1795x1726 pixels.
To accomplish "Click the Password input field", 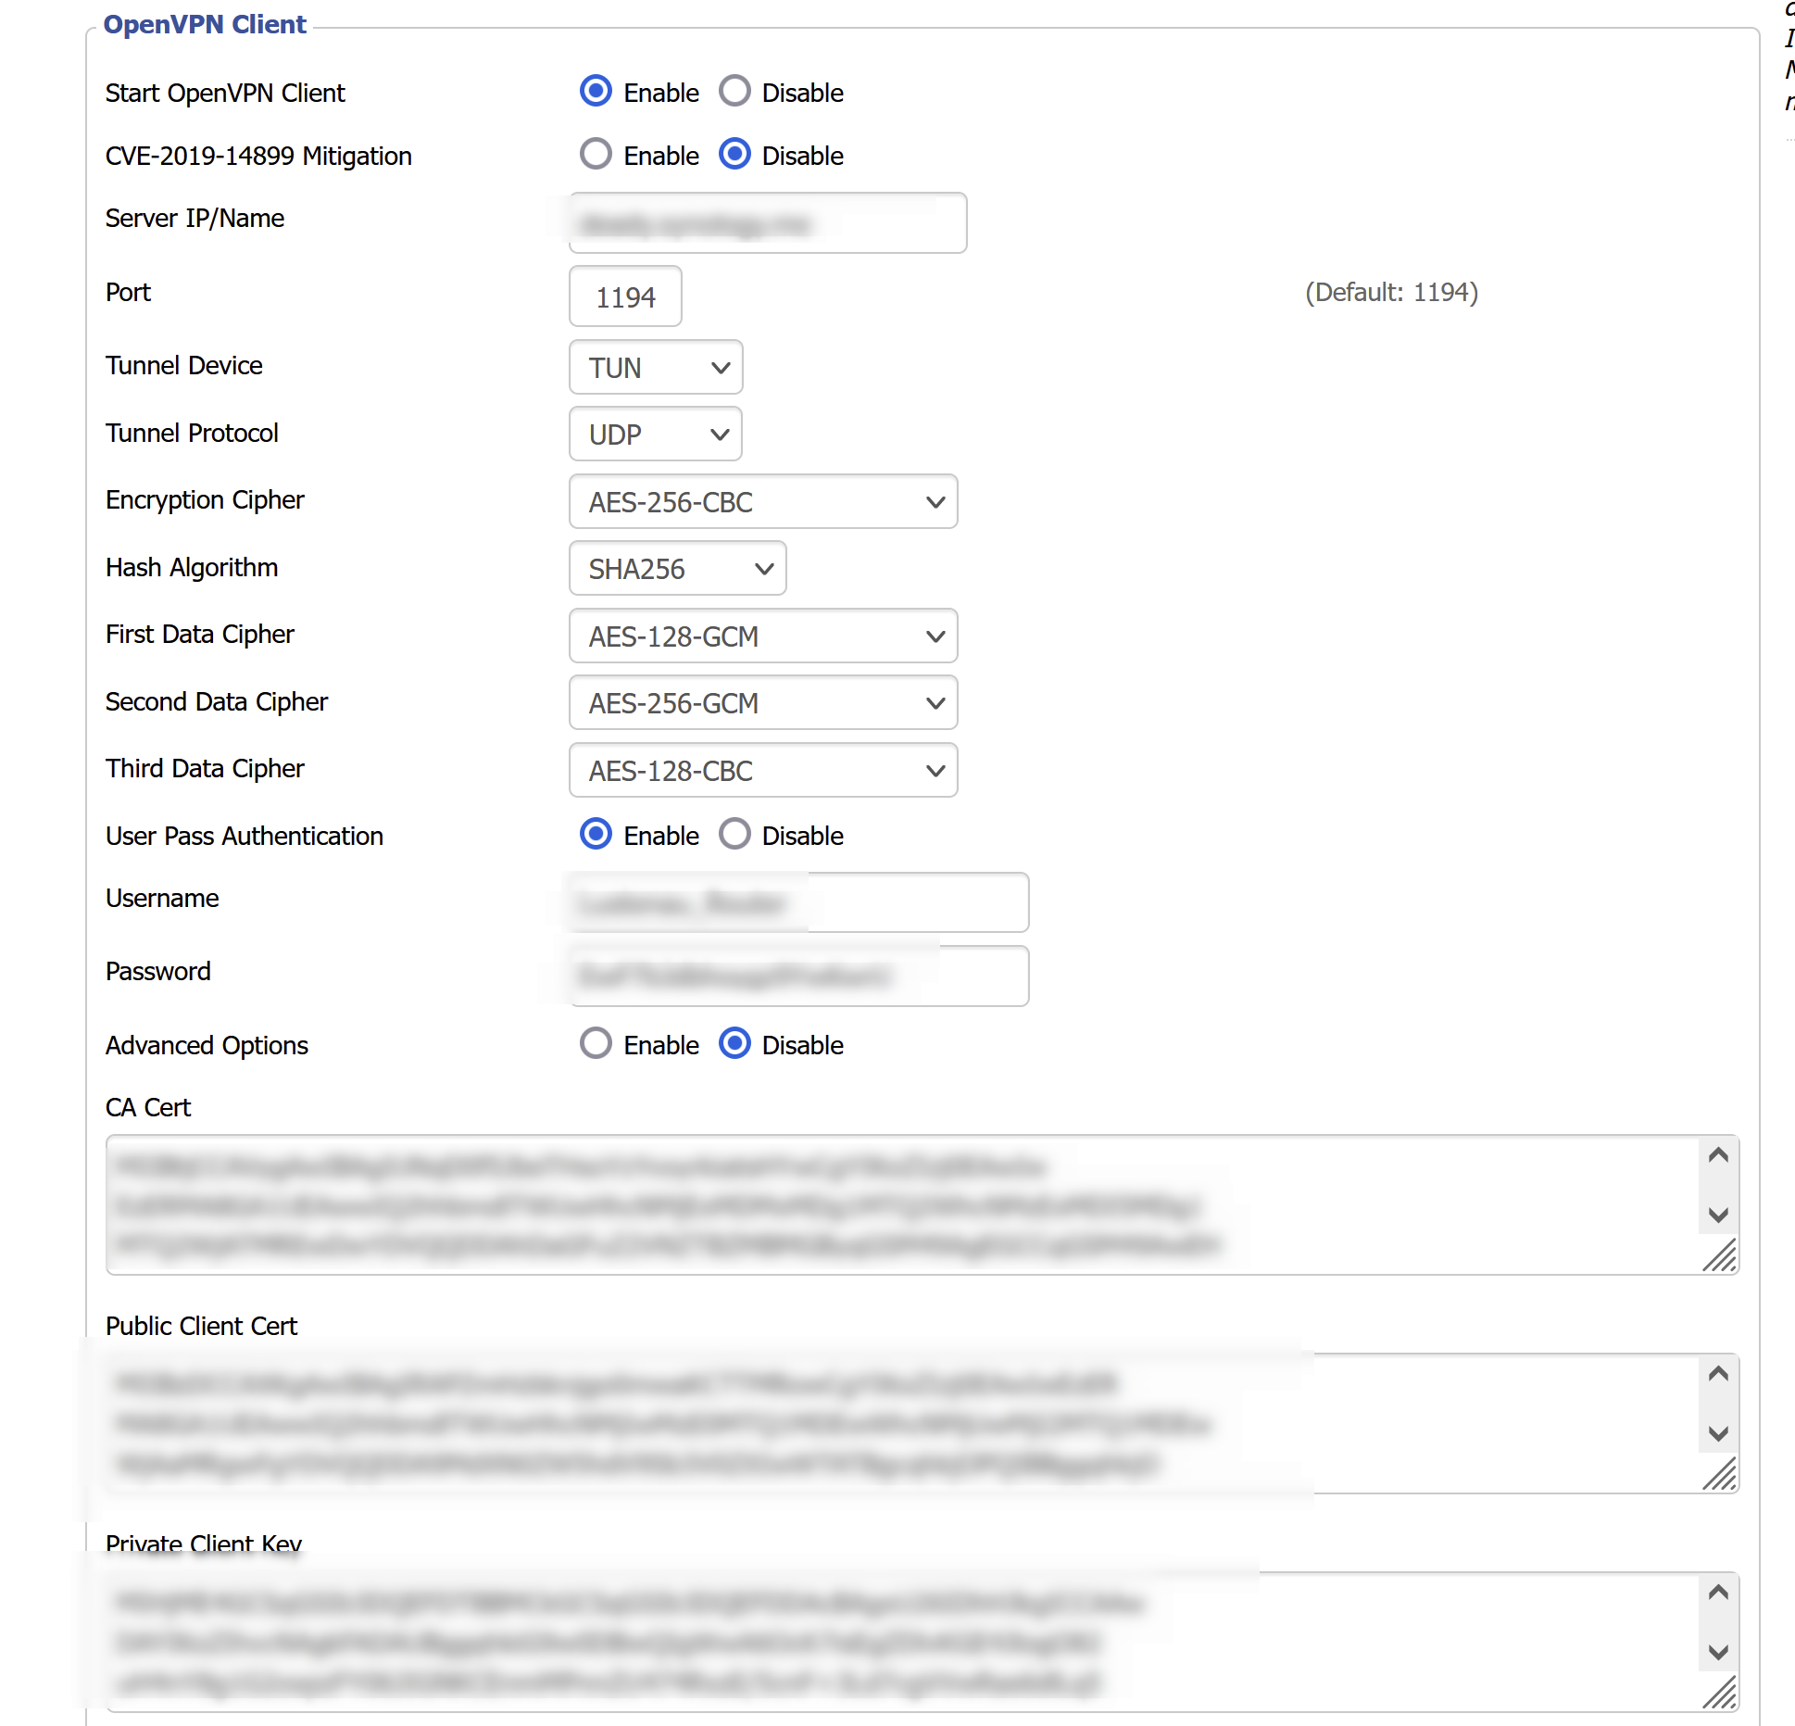I will pyautogui.click(x=798, y=976).
